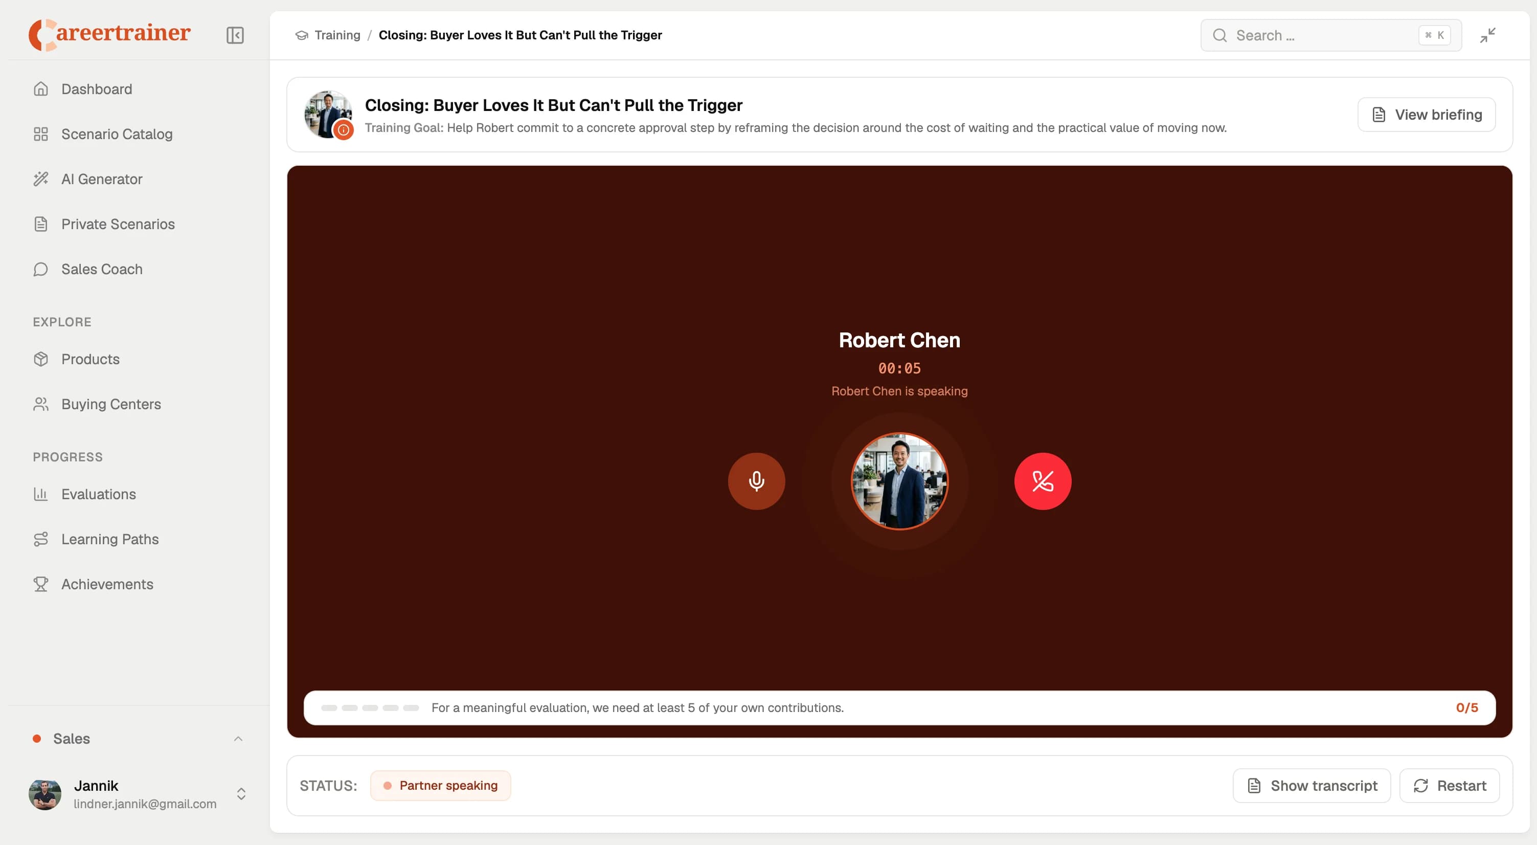
Task: Click the View briefing button
Action: (x=1426, y=115)
